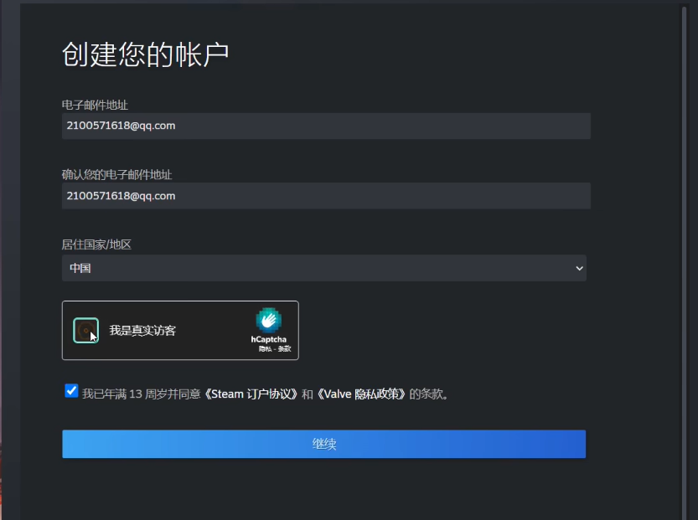
Task: Open the country of residence dropdown
Action: coord(324,268)
